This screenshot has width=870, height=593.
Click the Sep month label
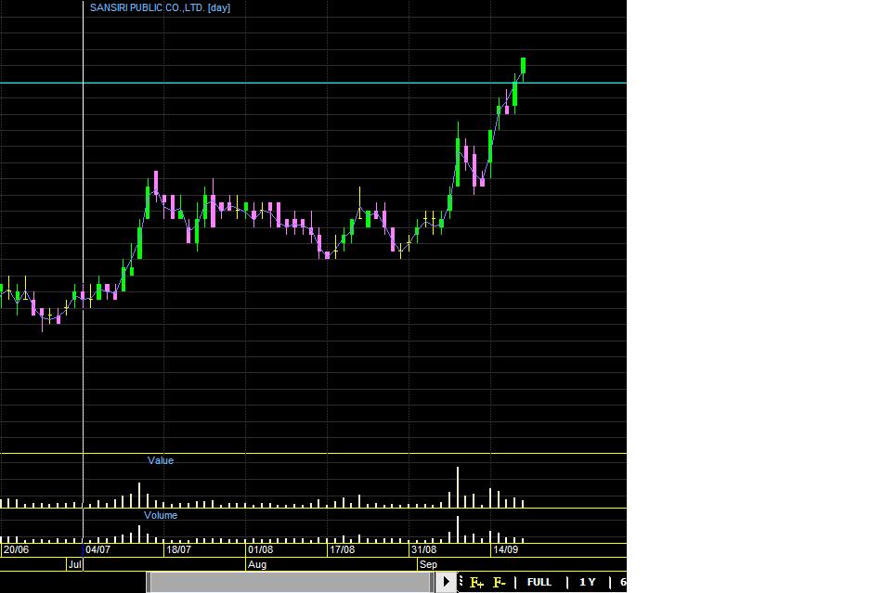pos(428,564)
